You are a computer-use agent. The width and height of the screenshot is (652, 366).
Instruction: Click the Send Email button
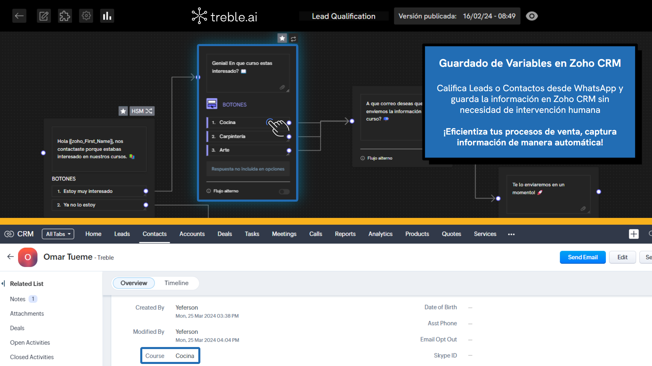click(x=582, y=257)
